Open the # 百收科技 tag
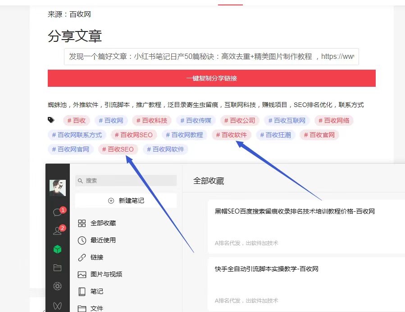This screenshot has width=405, height=312. tap(152, 120)
